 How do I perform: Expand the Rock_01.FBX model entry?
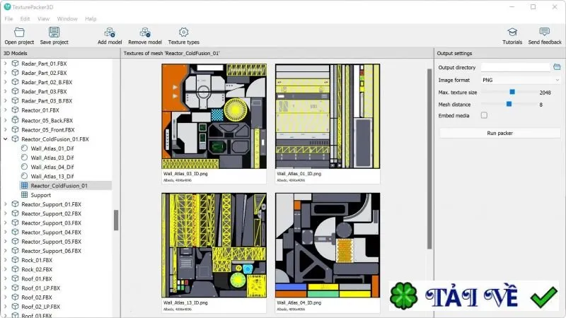[6, 260]
